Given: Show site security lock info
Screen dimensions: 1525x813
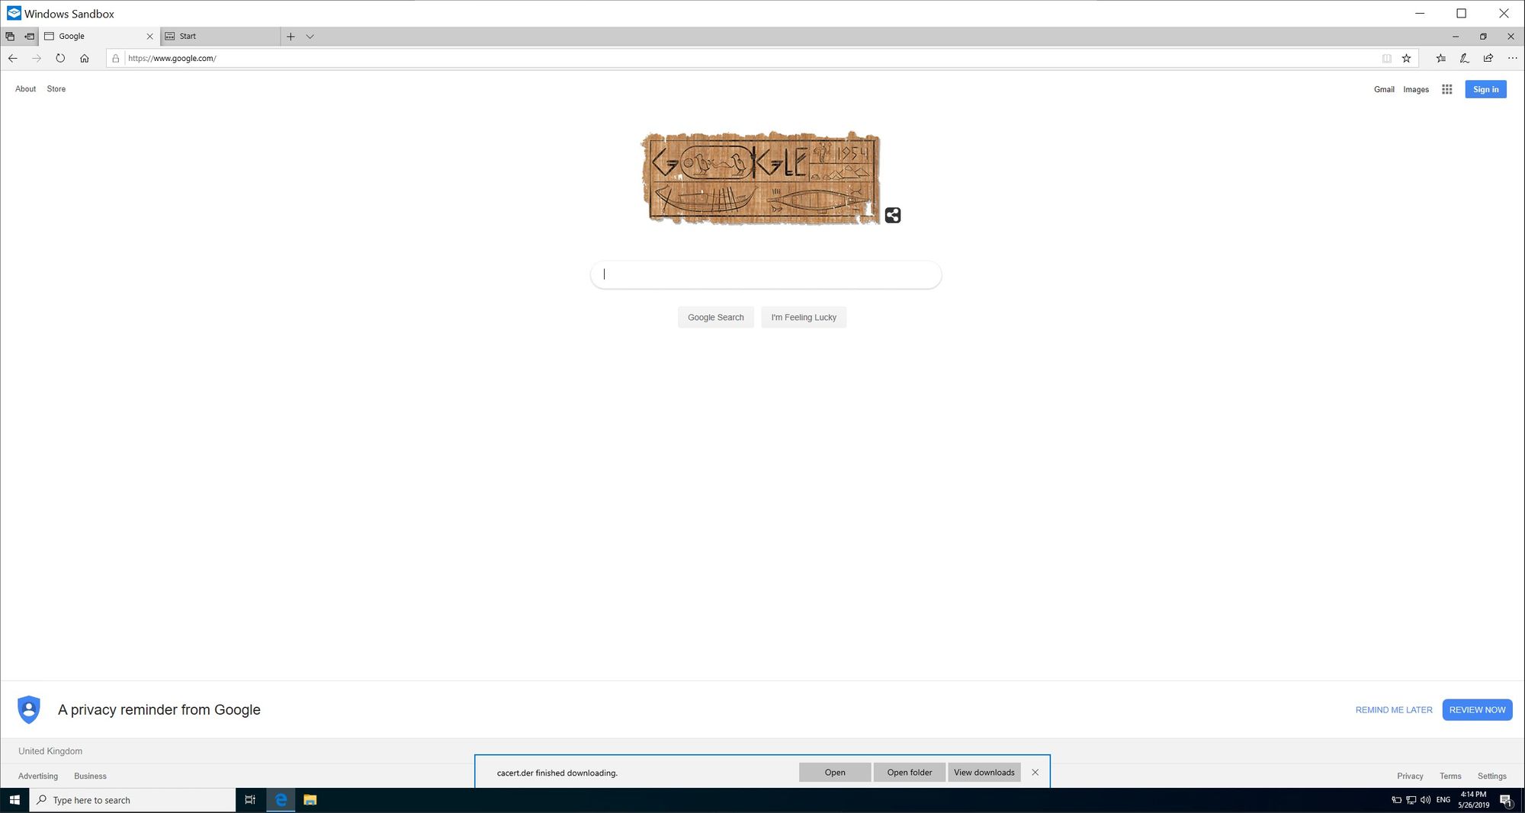Looking at the screenshot, I should tap(116, 58).
